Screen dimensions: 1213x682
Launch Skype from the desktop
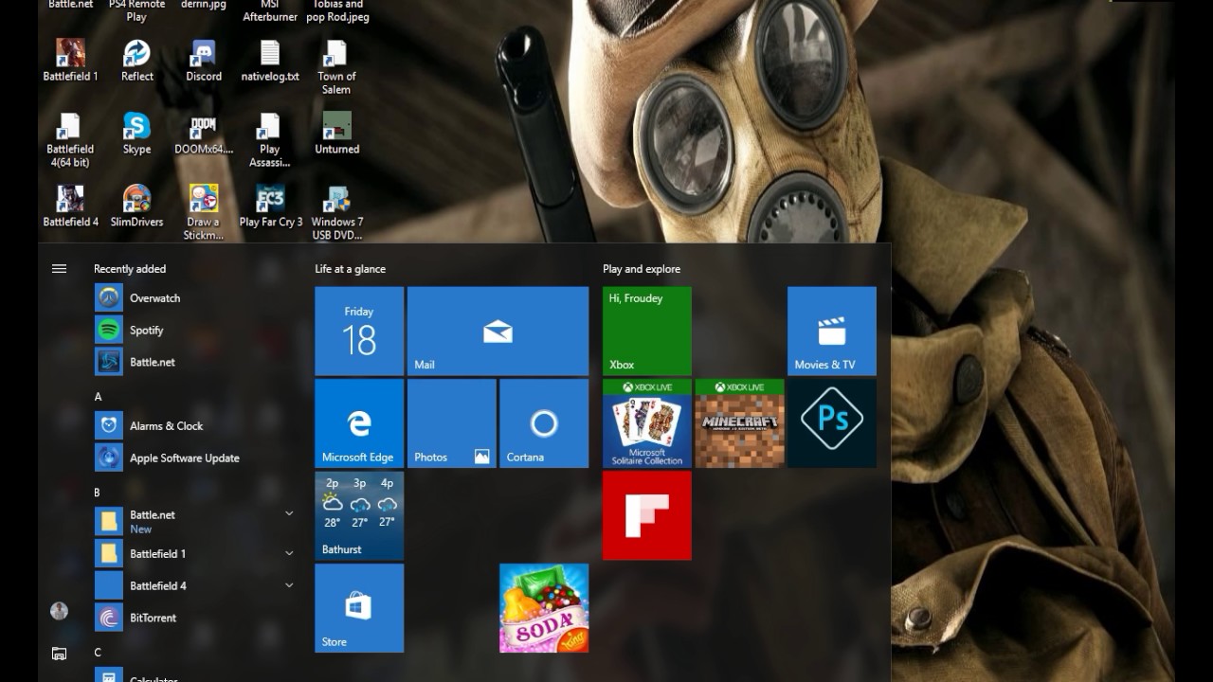[x=136, y=134]
